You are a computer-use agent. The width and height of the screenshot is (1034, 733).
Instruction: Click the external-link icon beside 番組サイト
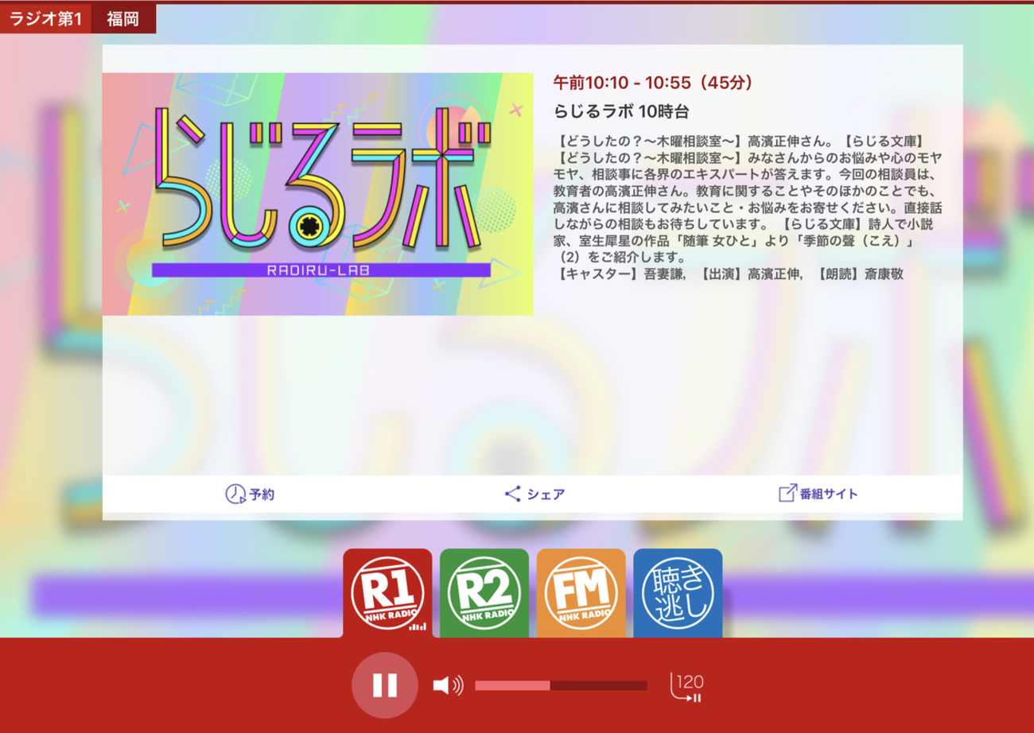(787, 494)
